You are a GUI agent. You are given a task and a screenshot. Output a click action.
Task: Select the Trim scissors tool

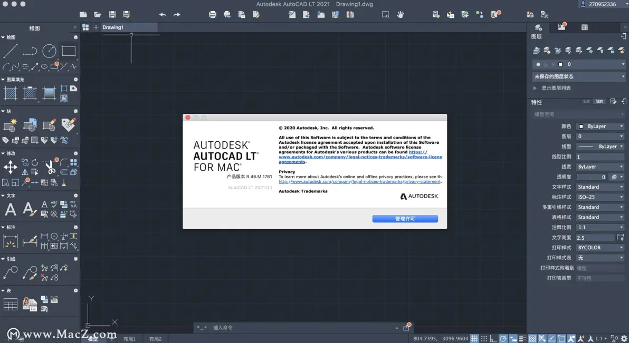[50, 167]
